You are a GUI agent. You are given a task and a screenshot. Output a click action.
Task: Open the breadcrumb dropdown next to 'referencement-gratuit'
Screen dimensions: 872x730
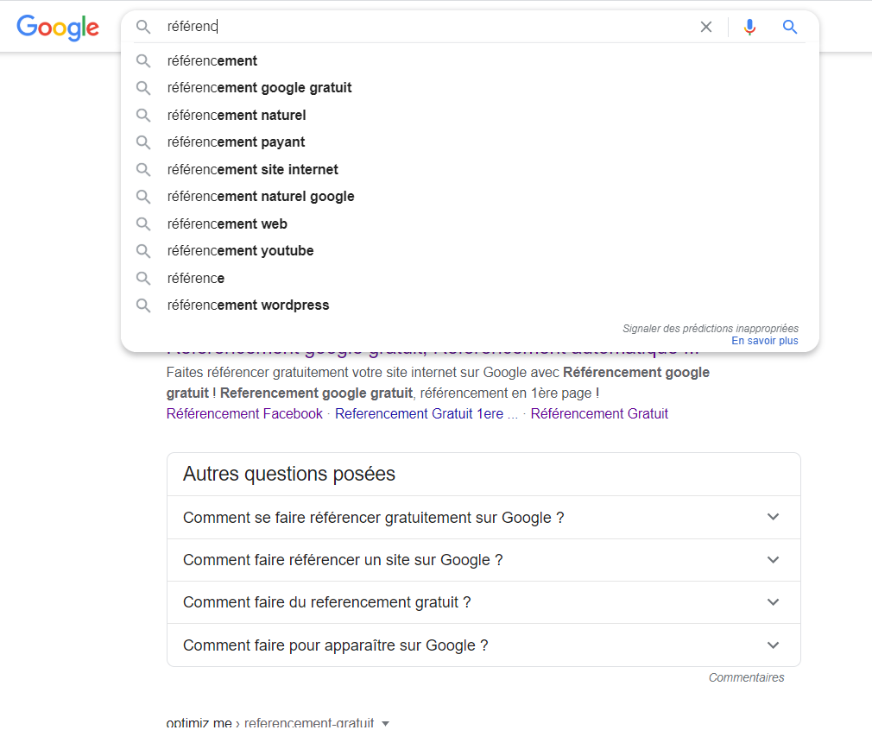(x=385, y=724)
